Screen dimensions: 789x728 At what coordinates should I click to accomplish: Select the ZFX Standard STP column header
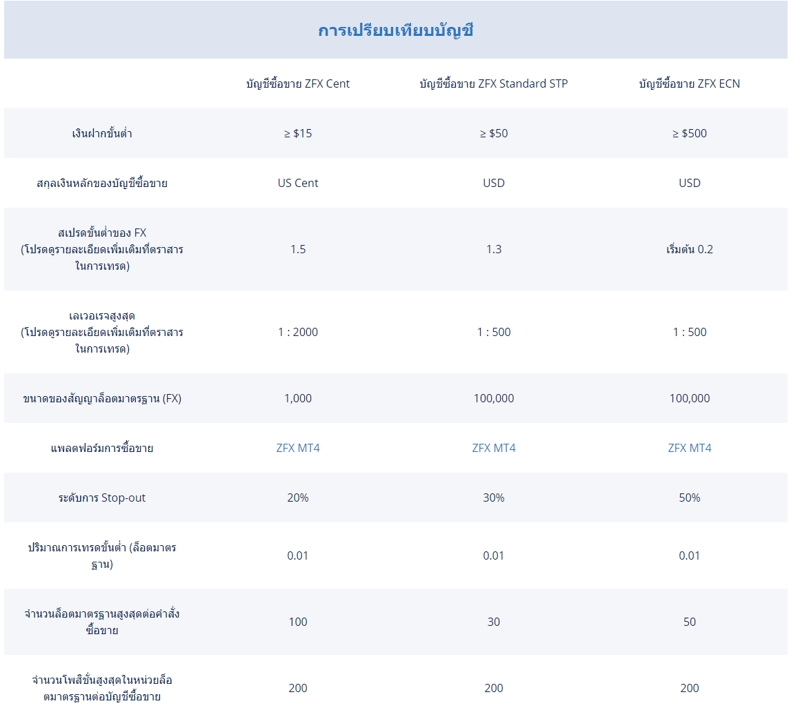tap(494, 83)
